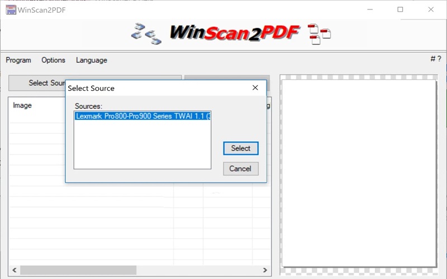Open the Options menu
The image size is (447, 279).
(53, 60)
